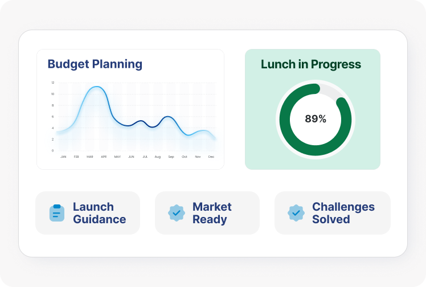Click the Launch Guidance clipboard icon
The width and height of the screenshot is (426, 287).
(x=57, y=213)
